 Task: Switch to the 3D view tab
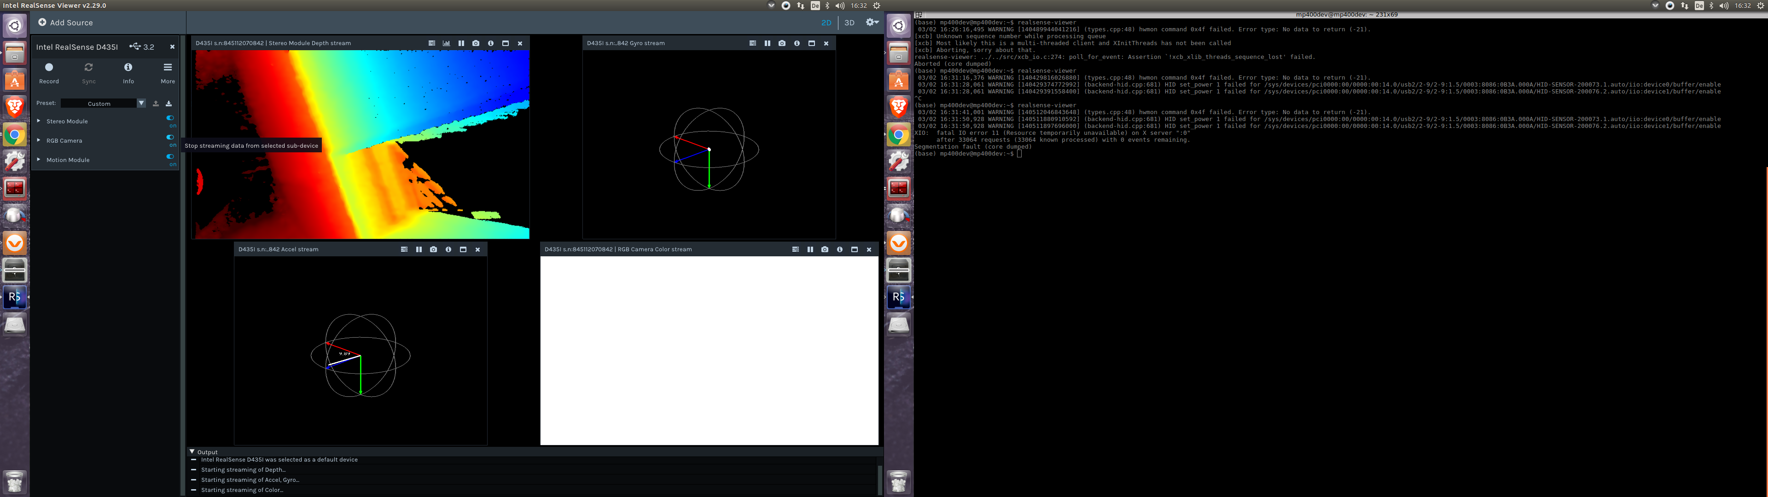coord(849,22)
